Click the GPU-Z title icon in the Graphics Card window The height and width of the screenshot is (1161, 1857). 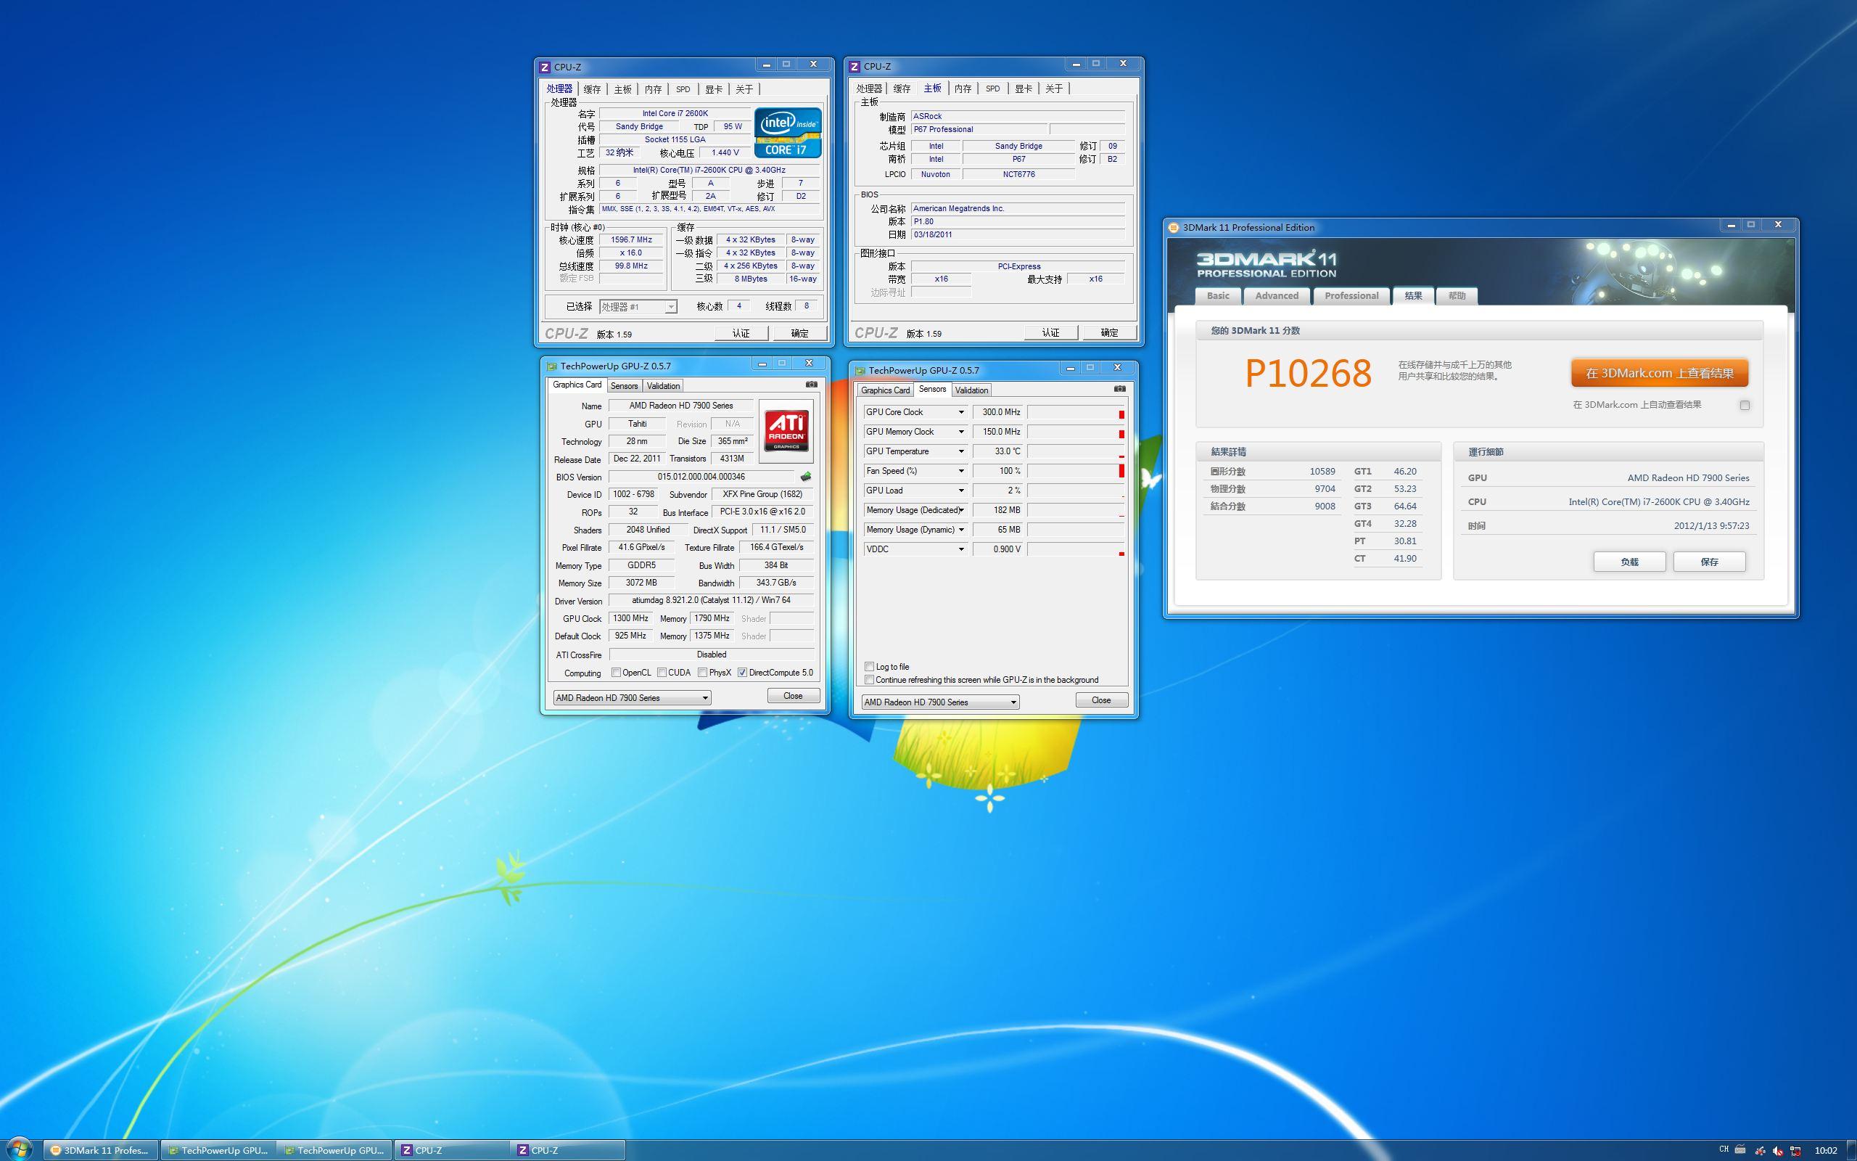coord(551,367)
